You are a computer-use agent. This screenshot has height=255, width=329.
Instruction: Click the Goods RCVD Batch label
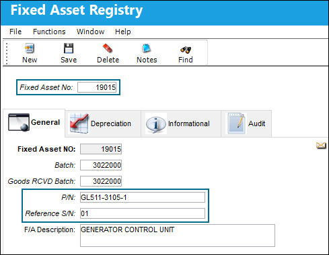pos(42,181)
